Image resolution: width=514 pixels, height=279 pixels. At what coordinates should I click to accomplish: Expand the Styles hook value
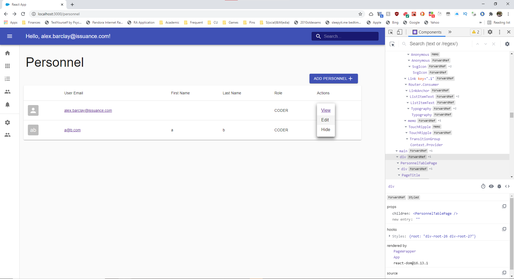(390, 236)
